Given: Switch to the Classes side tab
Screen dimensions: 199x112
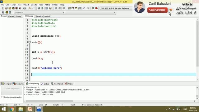Looking at the screenshot, I should pos(11,16).
